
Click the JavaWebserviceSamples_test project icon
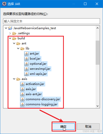point(10,28)
